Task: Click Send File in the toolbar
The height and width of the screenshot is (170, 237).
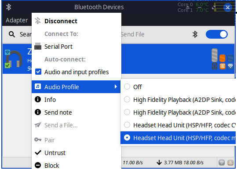Action: (x=133, y=34)
